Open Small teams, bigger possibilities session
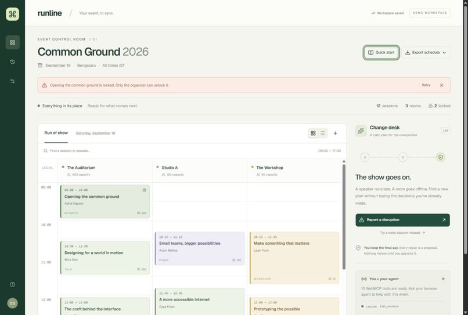 click(200, 248)
